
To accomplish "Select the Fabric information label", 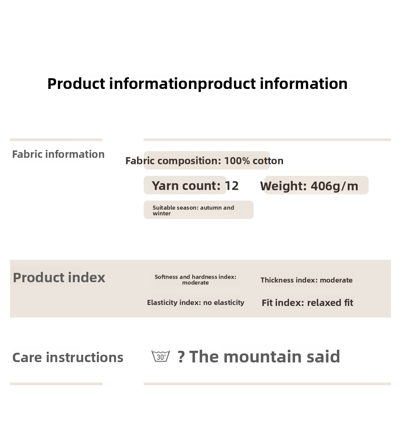I will 58,154.
